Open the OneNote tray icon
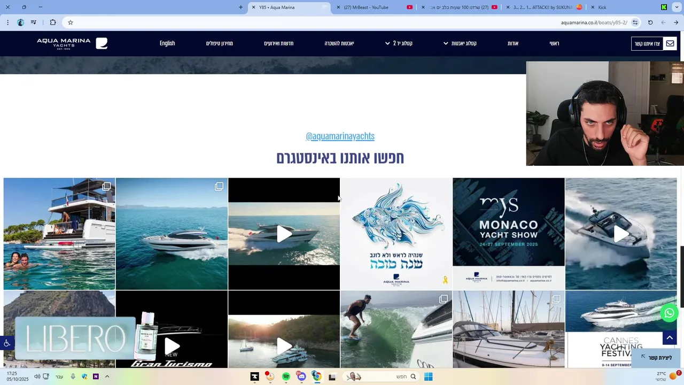Viewport: 684px width, 385px height. (96, 376)
